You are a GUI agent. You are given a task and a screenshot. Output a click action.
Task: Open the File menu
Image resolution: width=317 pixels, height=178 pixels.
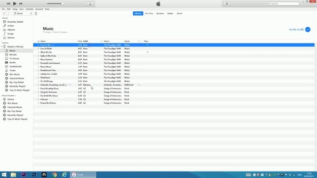[x=3, y=9]
